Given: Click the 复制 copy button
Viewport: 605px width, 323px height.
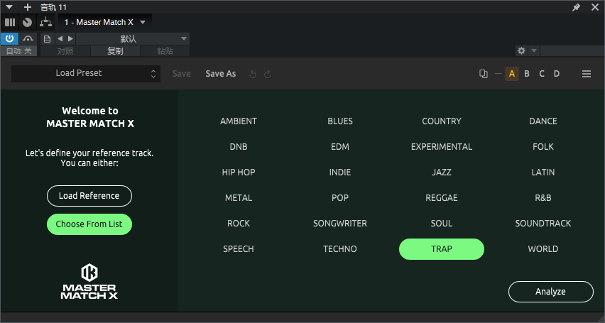Looking at the screenshot, I should tap(115, 51).
